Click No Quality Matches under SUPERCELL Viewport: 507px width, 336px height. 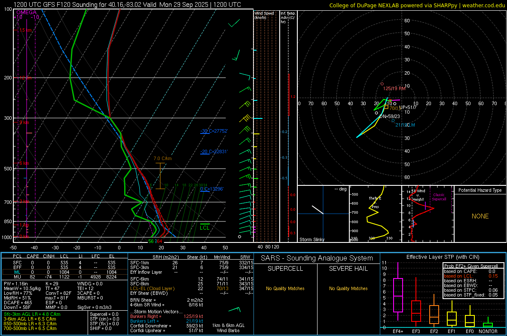[285, 288]
